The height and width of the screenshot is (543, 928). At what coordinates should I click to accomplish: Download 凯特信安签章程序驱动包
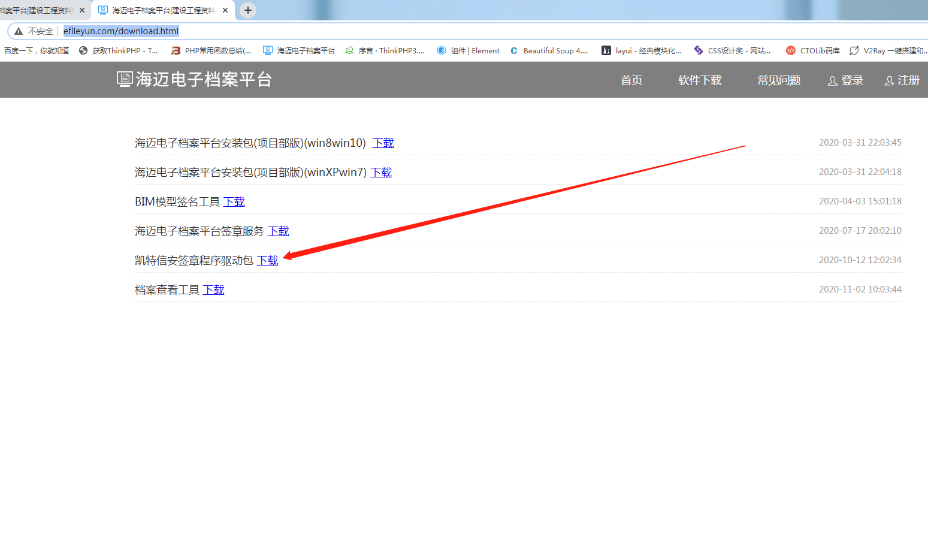[x=267, y=261]
